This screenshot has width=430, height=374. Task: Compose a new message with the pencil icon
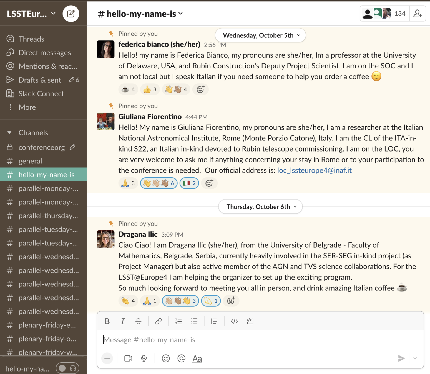[71, 14]
